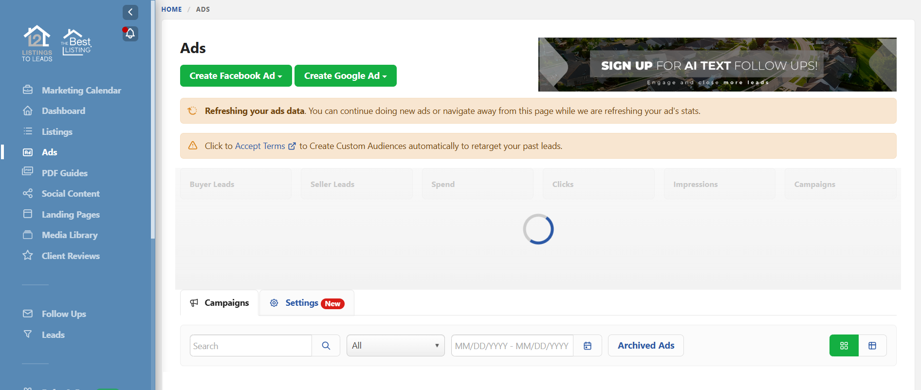Select the Campaigns tab
921x390 pixels.
[x=220, y=303]
